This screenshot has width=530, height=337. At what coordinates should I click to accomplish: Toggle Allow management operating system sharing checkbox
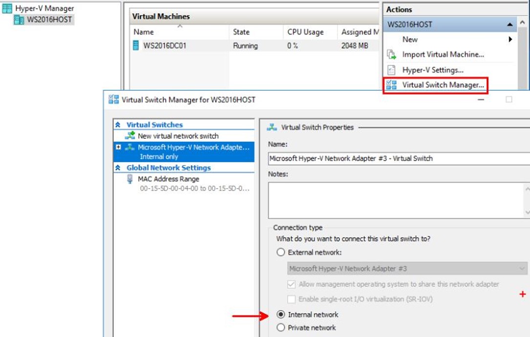pos(291,284)
